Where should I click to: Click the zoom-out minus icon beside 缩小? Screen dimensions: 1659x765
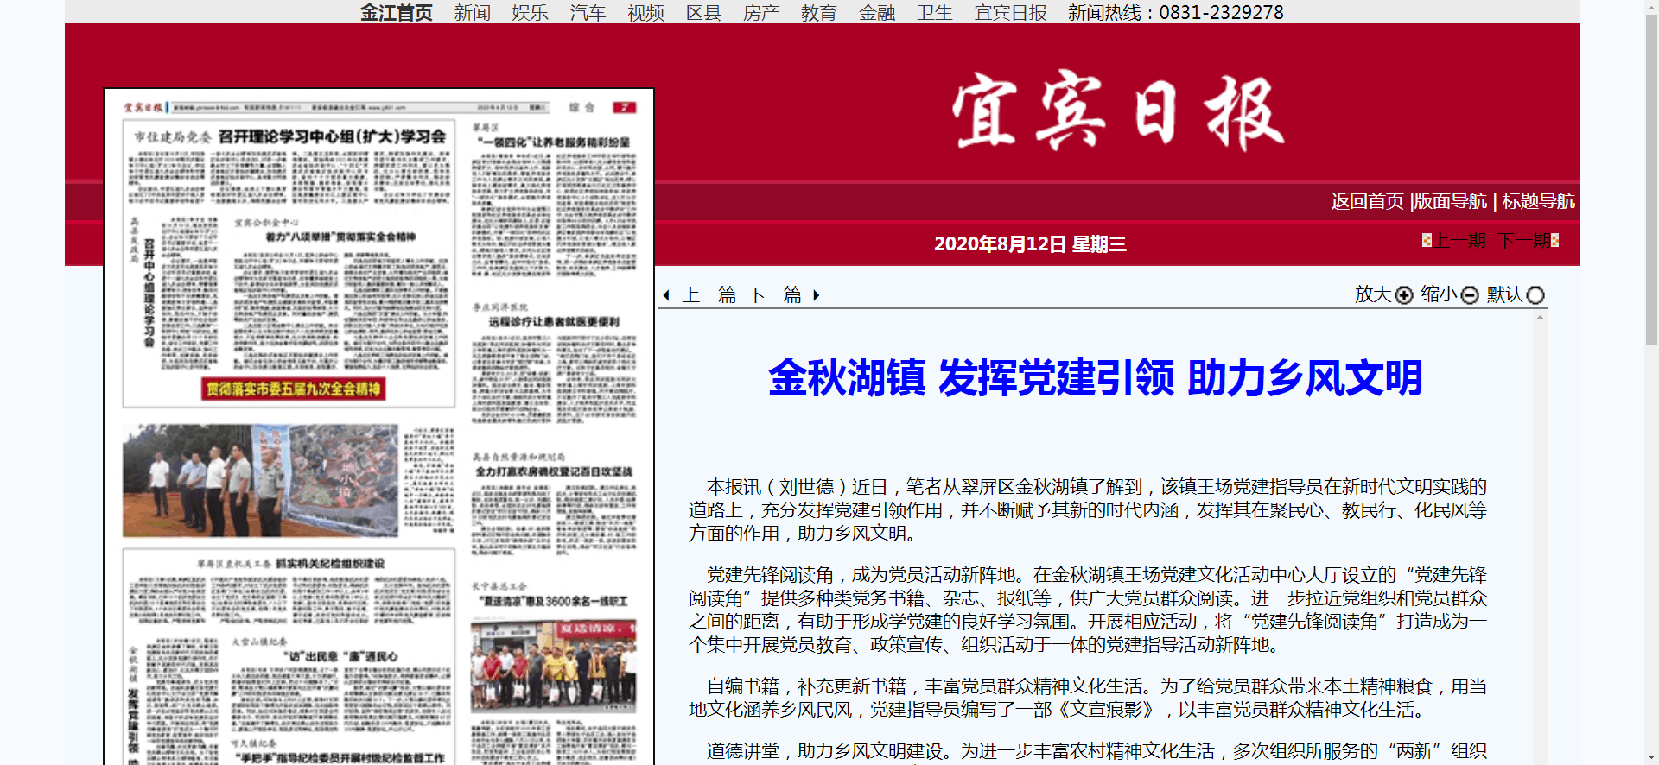click(1470, 295)
